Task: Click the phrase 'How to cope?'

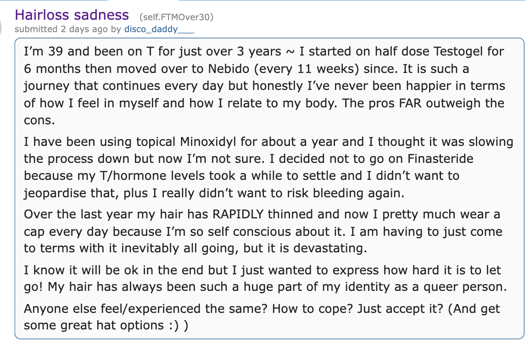Action: point(313,308)
